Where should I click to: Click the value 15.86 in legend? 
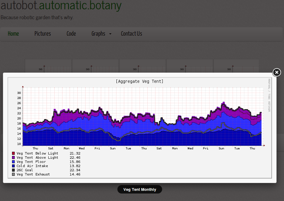coord(75,162)
